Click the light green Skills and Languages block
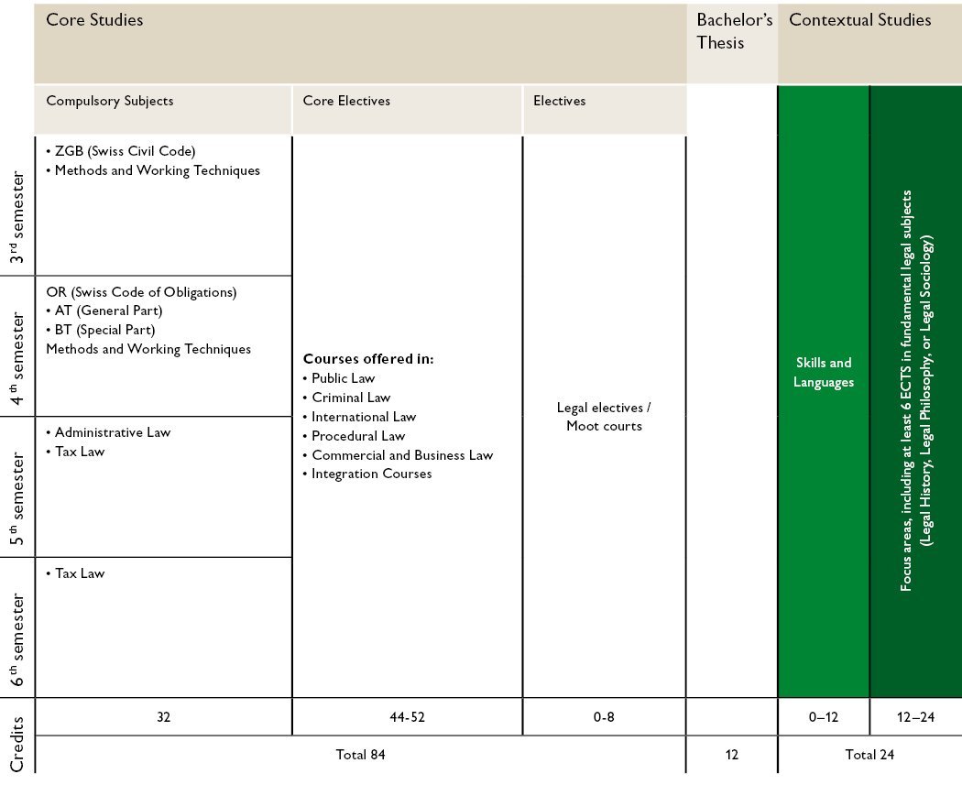 coord(823,373)
